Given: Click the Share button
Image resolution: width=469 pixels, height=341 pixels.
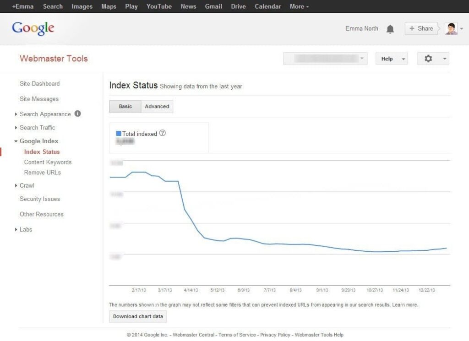Looking at the screenshot, I should pyautogui.click(x=421, y=29).
